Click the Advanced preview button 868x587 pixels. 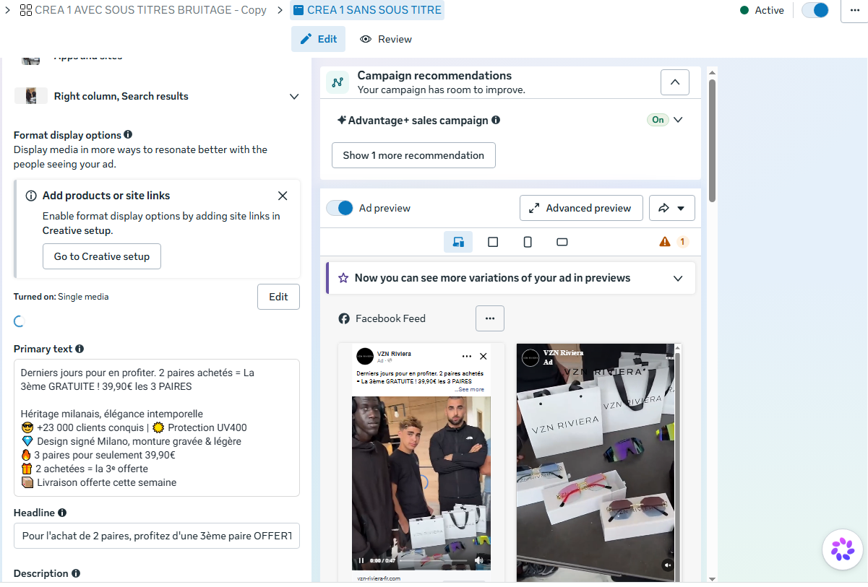pyautogui.click(x=581, y=208)
